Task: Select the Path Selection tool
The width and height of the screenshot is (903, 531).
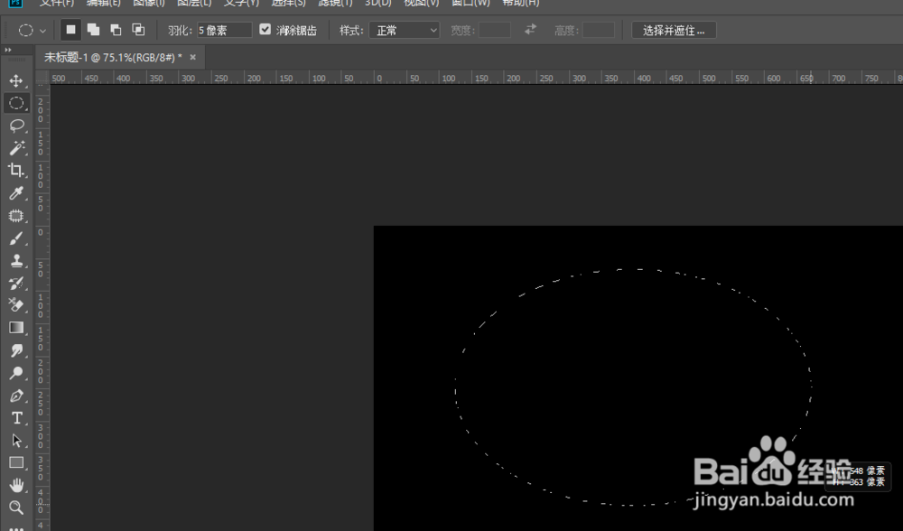Action: click(16, 441)
